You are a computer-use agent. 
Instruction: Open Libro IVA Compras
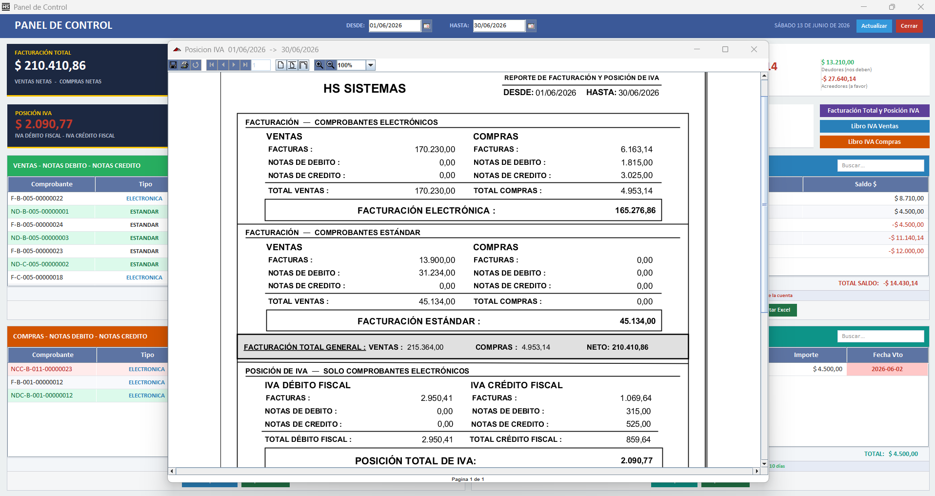(x=875, y=142)
